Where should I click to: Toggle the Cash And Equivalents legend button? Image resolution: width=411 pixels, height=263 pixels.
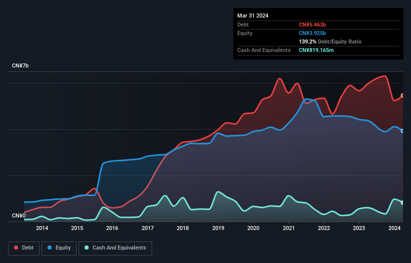(115, 248)
